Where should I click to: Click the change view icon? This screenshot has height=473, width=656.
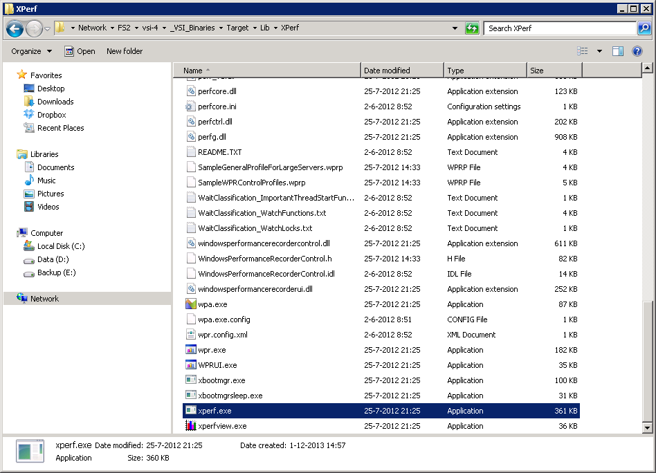click(x=583, y=51)
